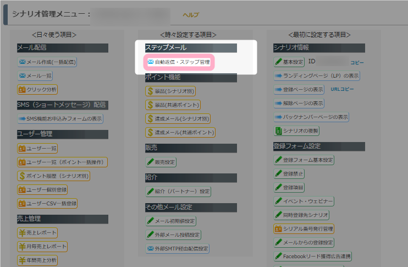Click the arrow icon on 登録ページの表示
This screenshot has height=267, width=408.
(278, 89)
